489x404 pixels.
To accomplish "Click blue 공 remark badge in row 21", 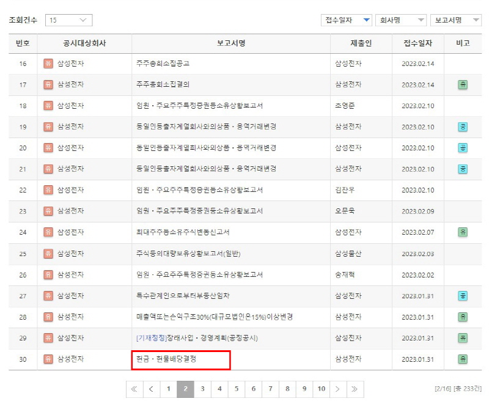I will coord(463,169).
